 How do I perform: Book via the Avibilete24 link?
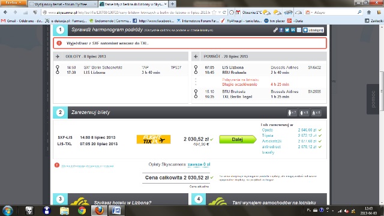272,141
